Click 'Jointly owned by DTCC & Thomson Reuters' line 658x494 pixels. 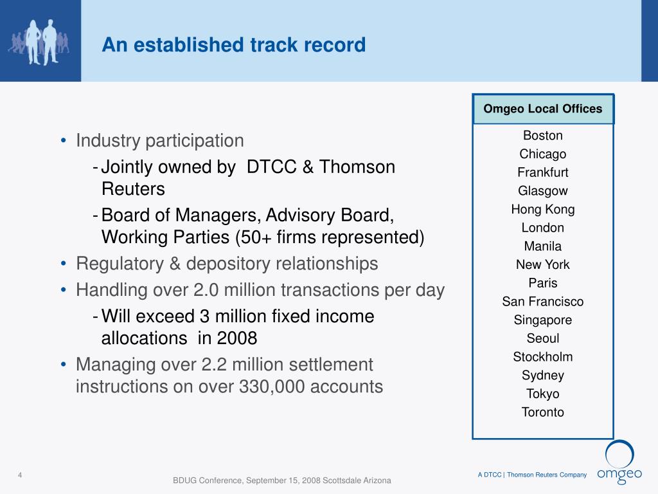(248, 178)
